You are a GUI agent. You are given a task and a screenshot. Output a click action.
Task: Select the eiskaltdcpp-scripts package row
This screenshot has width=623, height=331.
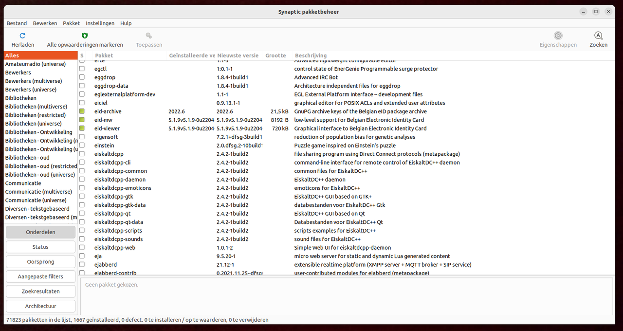(347, 231)
